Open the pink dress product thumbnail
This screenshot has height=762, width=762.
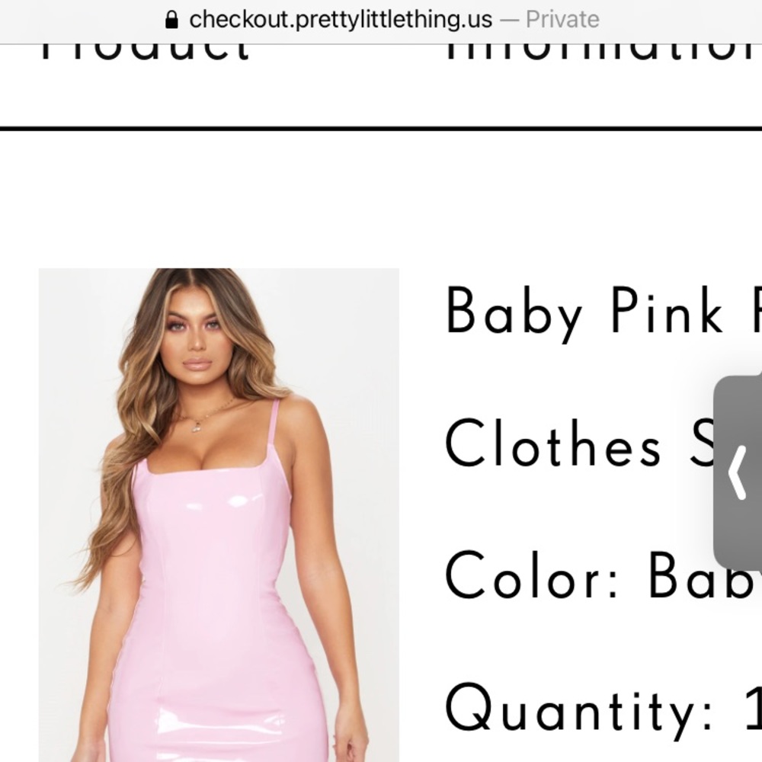pyautogui.click(x=219, y=514)
